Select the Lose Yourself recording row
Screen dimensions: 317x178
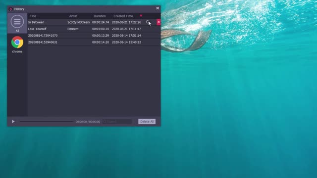(x=94, y=29)
